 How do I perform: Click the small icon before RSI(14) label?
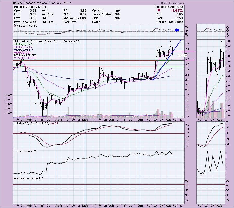click(15, 25)
